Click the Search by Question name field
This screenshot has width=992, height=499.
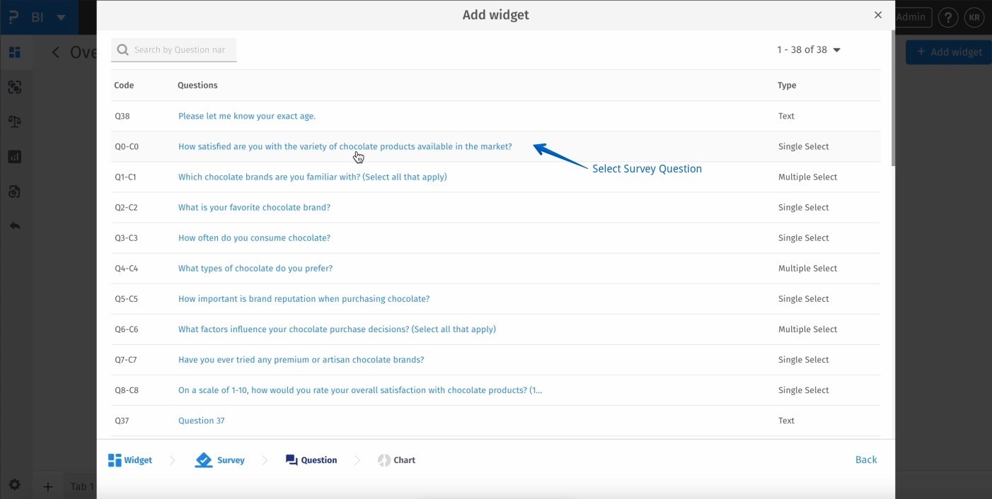click(173, 49)
